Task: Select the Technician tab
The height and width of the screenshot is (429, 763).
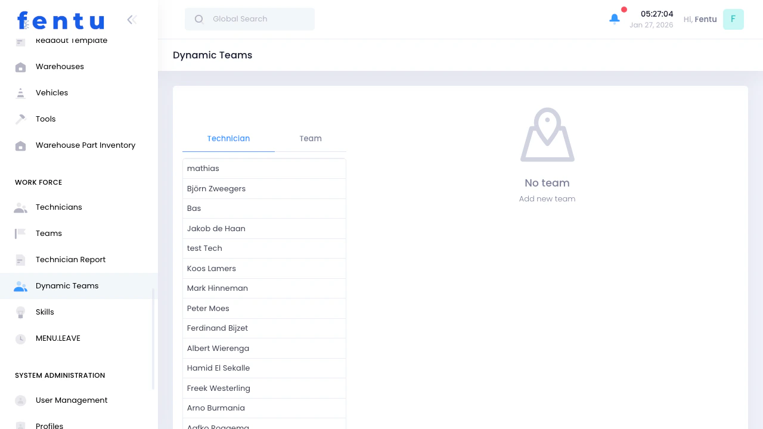Action: coord(228,138)
